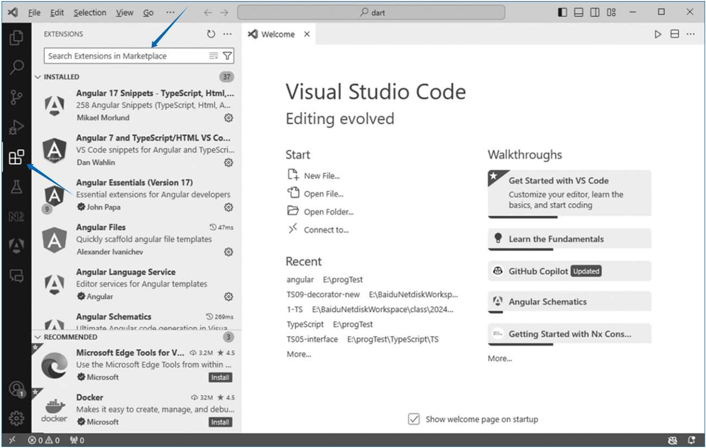
Task: Toggle the bottom panel layout button
Action: tap(579, 12)
